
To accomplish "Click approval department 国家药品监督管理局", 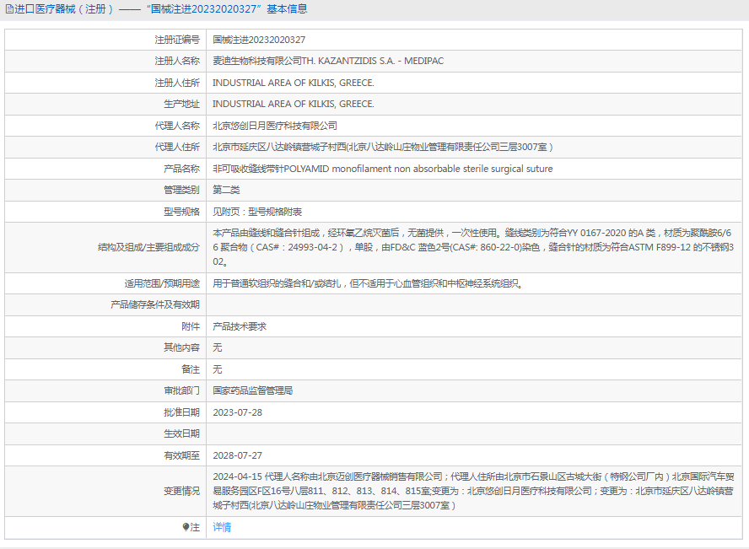I will pos(253,390).
